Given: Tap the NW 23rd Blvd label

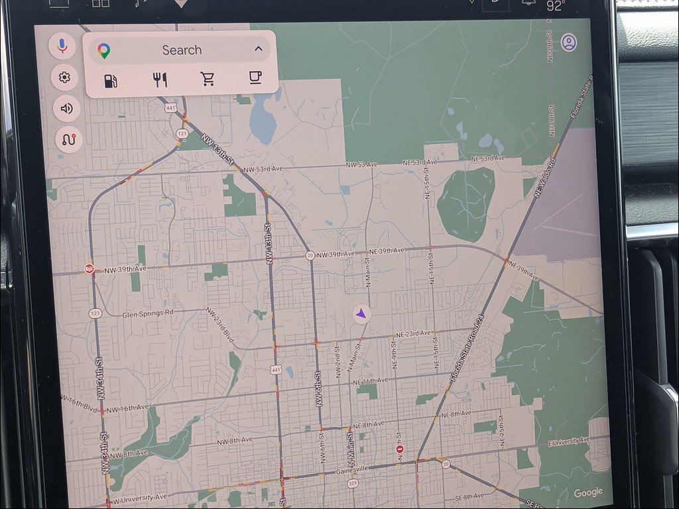Looking at the screenshot, I should [220, 325].
